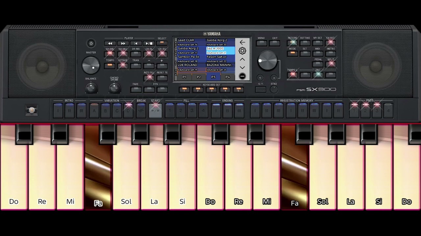Click the data dial knob
The width and height of the screenshot is (421, 236).
267,61
